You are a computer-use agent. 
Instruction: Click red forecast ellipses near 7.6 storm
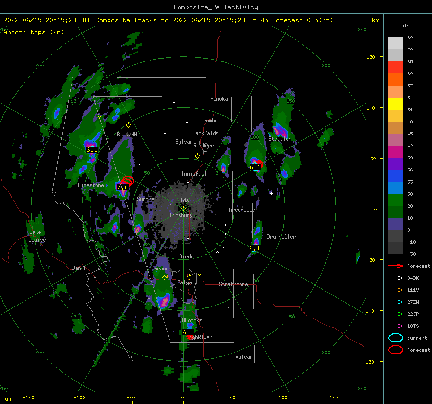click(x=128, y=180)
